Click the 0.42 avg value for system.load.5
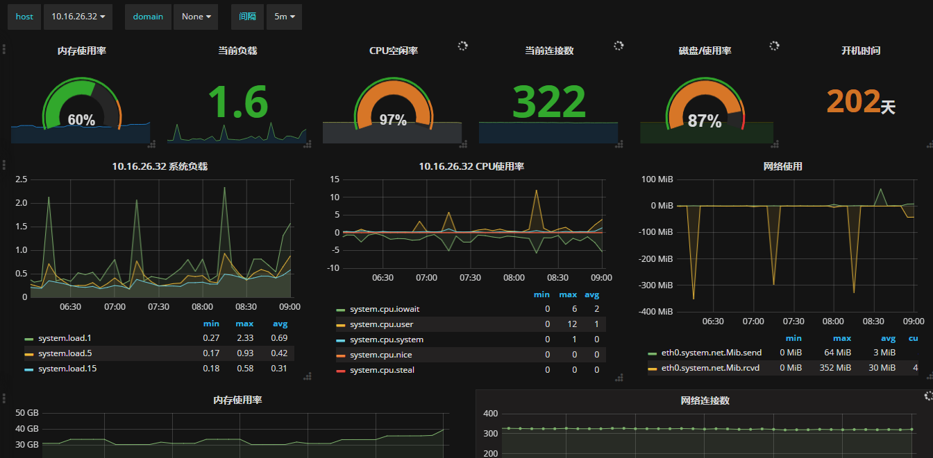Viewport: 933px width, 458px height. (279, 353)
